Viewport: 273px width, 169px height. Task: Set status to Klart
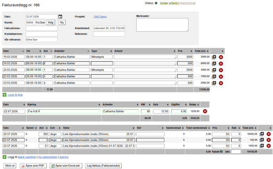(x=183, y=3)
